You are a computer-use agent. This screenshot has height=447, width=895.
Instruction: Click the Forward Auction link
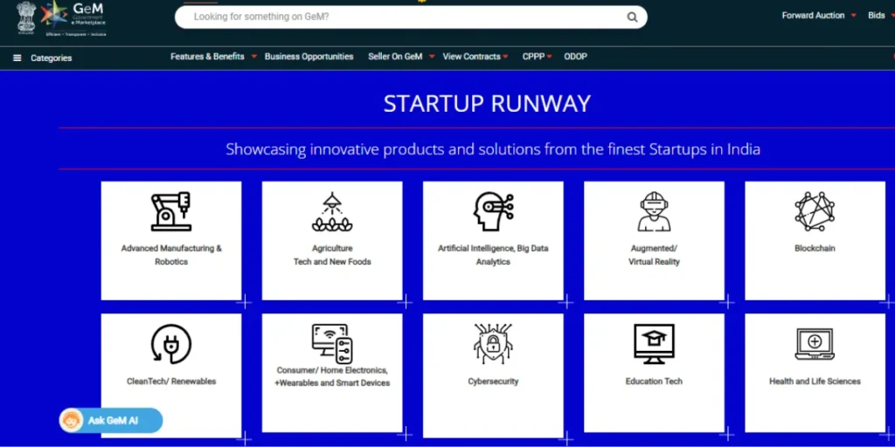[x=814, y=16]
